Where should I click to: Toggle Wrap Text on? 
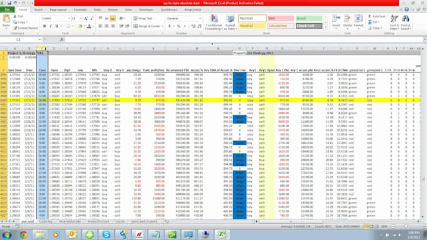click(143, 18)
